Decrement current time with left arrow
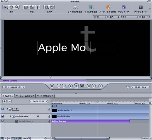This screenshot has height=140, width=152. click(x=8, y=87)
